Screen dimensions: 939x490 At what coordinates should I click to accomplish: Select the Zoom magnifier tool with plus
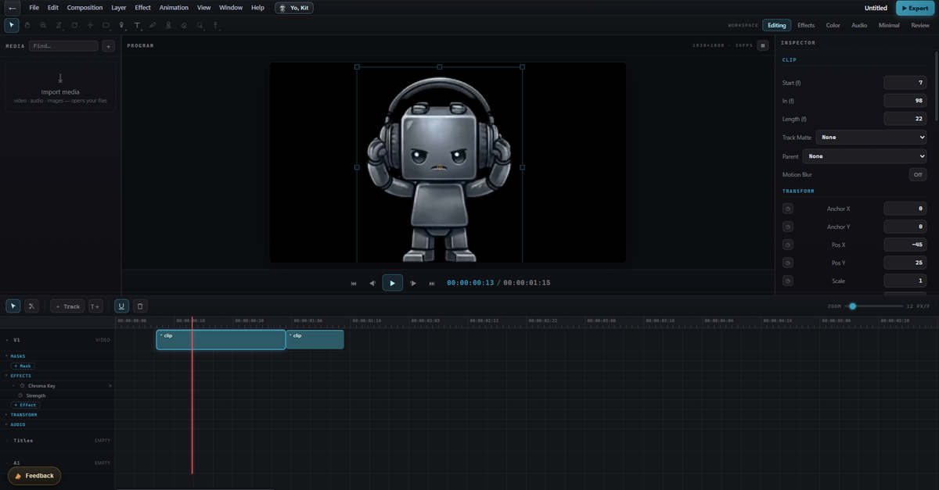tap(43, 25)
